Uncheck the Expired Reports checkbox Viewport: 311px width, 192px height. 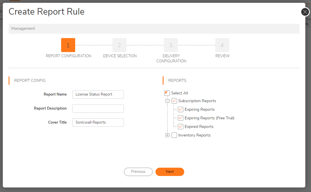[180, 126]
